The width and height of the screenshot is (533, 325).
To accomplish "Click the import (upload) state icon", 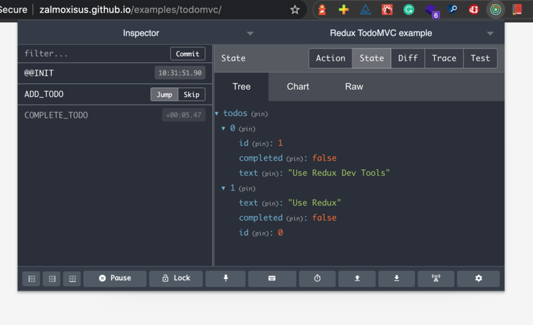I will (x=357, y=278).
